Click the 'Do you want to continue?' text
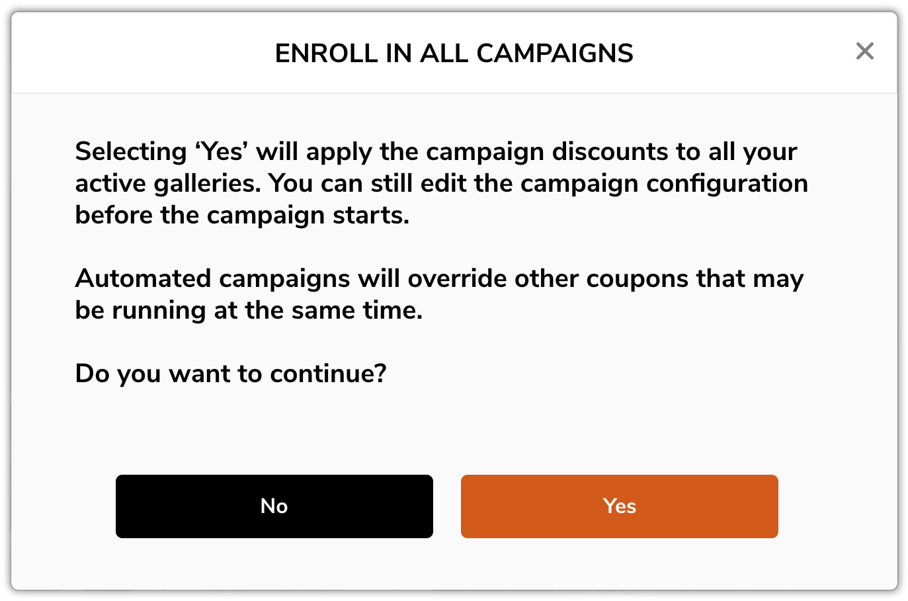 pos(231,374)
